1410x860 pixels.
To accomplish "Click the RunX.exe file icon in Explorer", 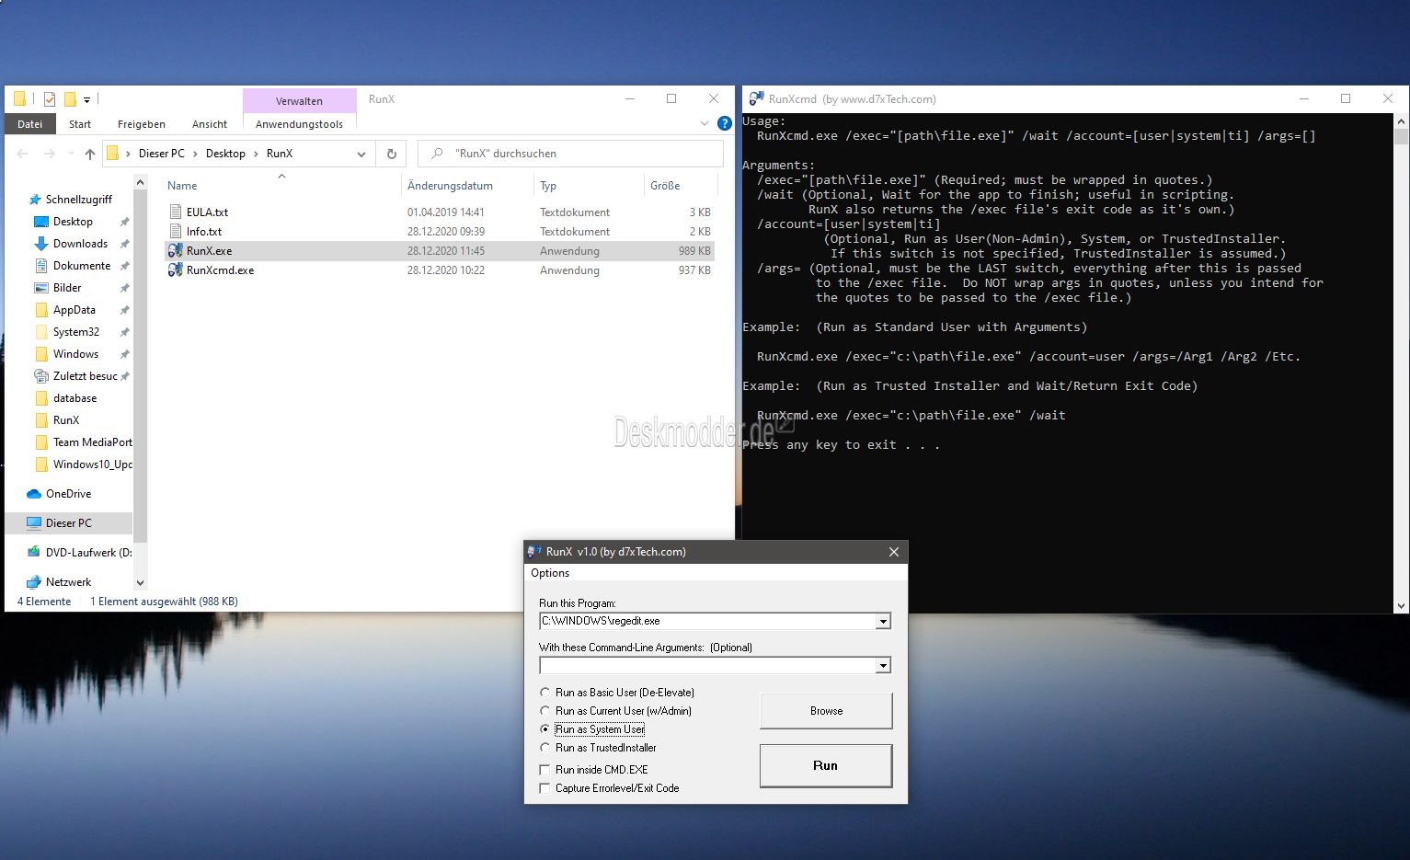I will (175, 250).
